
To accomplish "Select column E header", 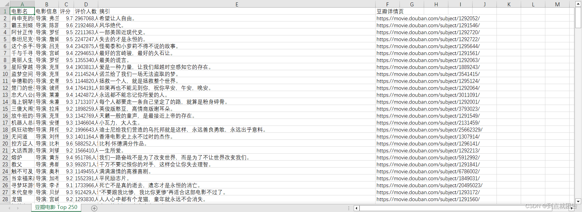I will (237, 4).
